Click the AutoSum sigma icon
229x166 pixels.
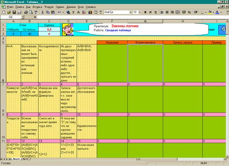[x=73, y=12]
